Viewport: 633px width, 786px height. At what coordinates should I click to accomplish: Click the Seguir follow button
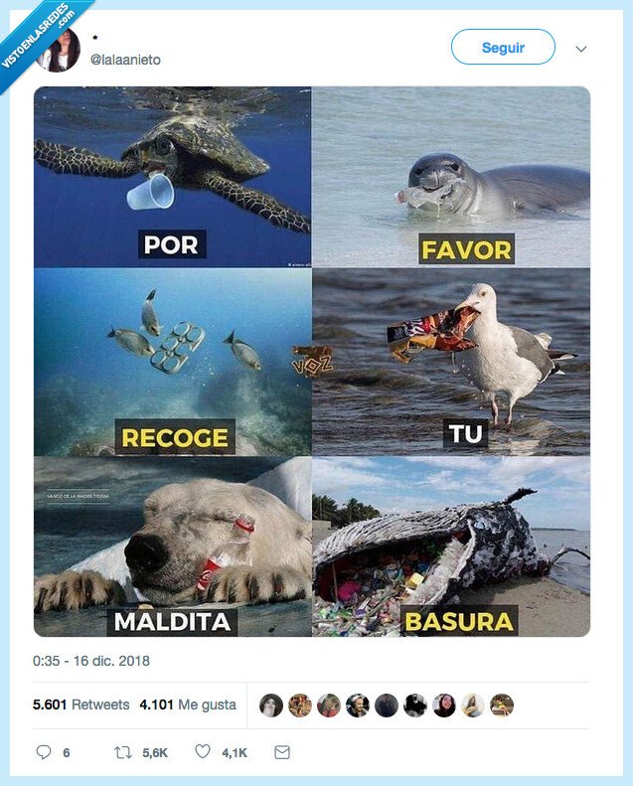click(x=503, y=47)
